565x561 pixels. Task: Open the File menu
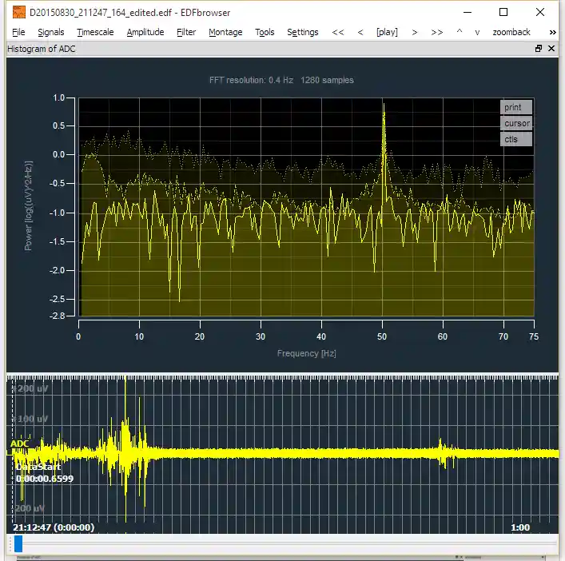point(18,32)
